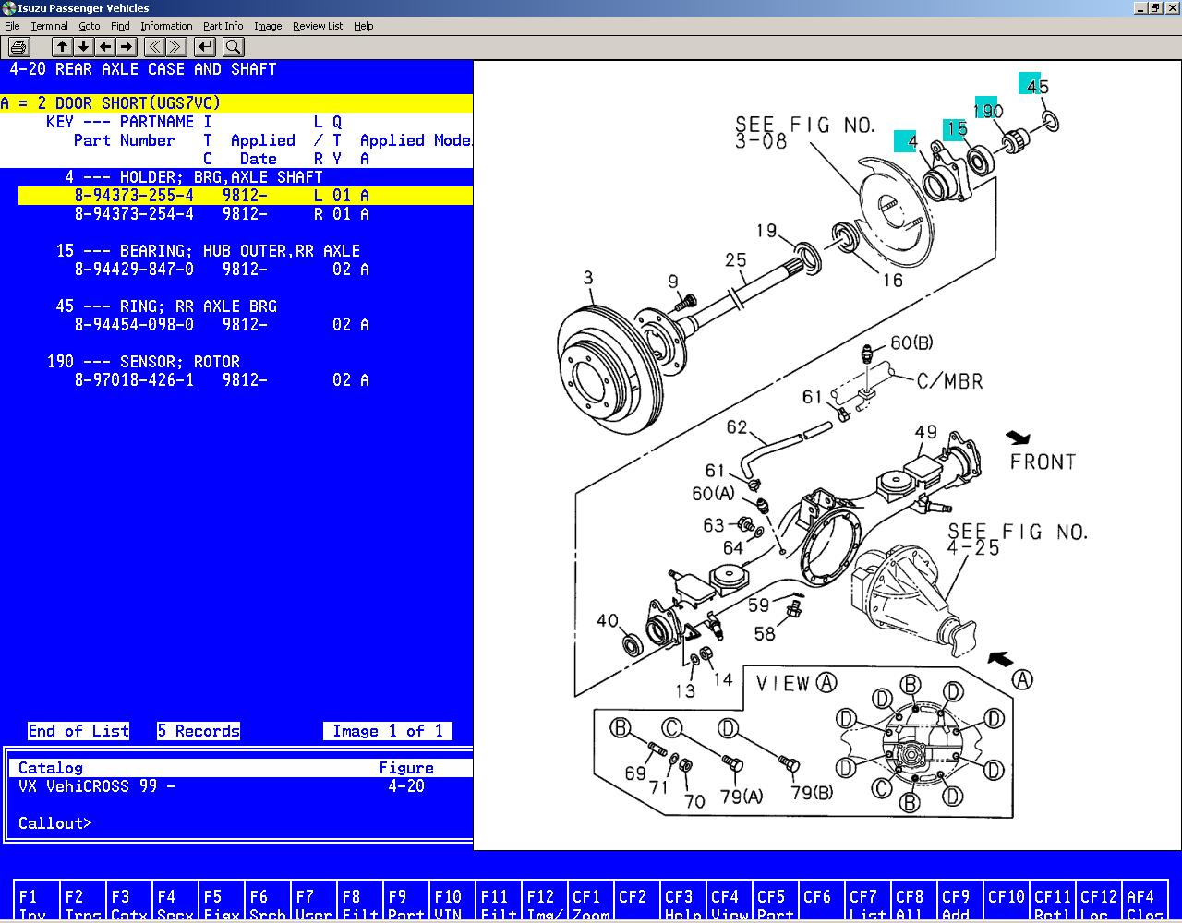Open the Part Info menu

(x=223, y=26)
